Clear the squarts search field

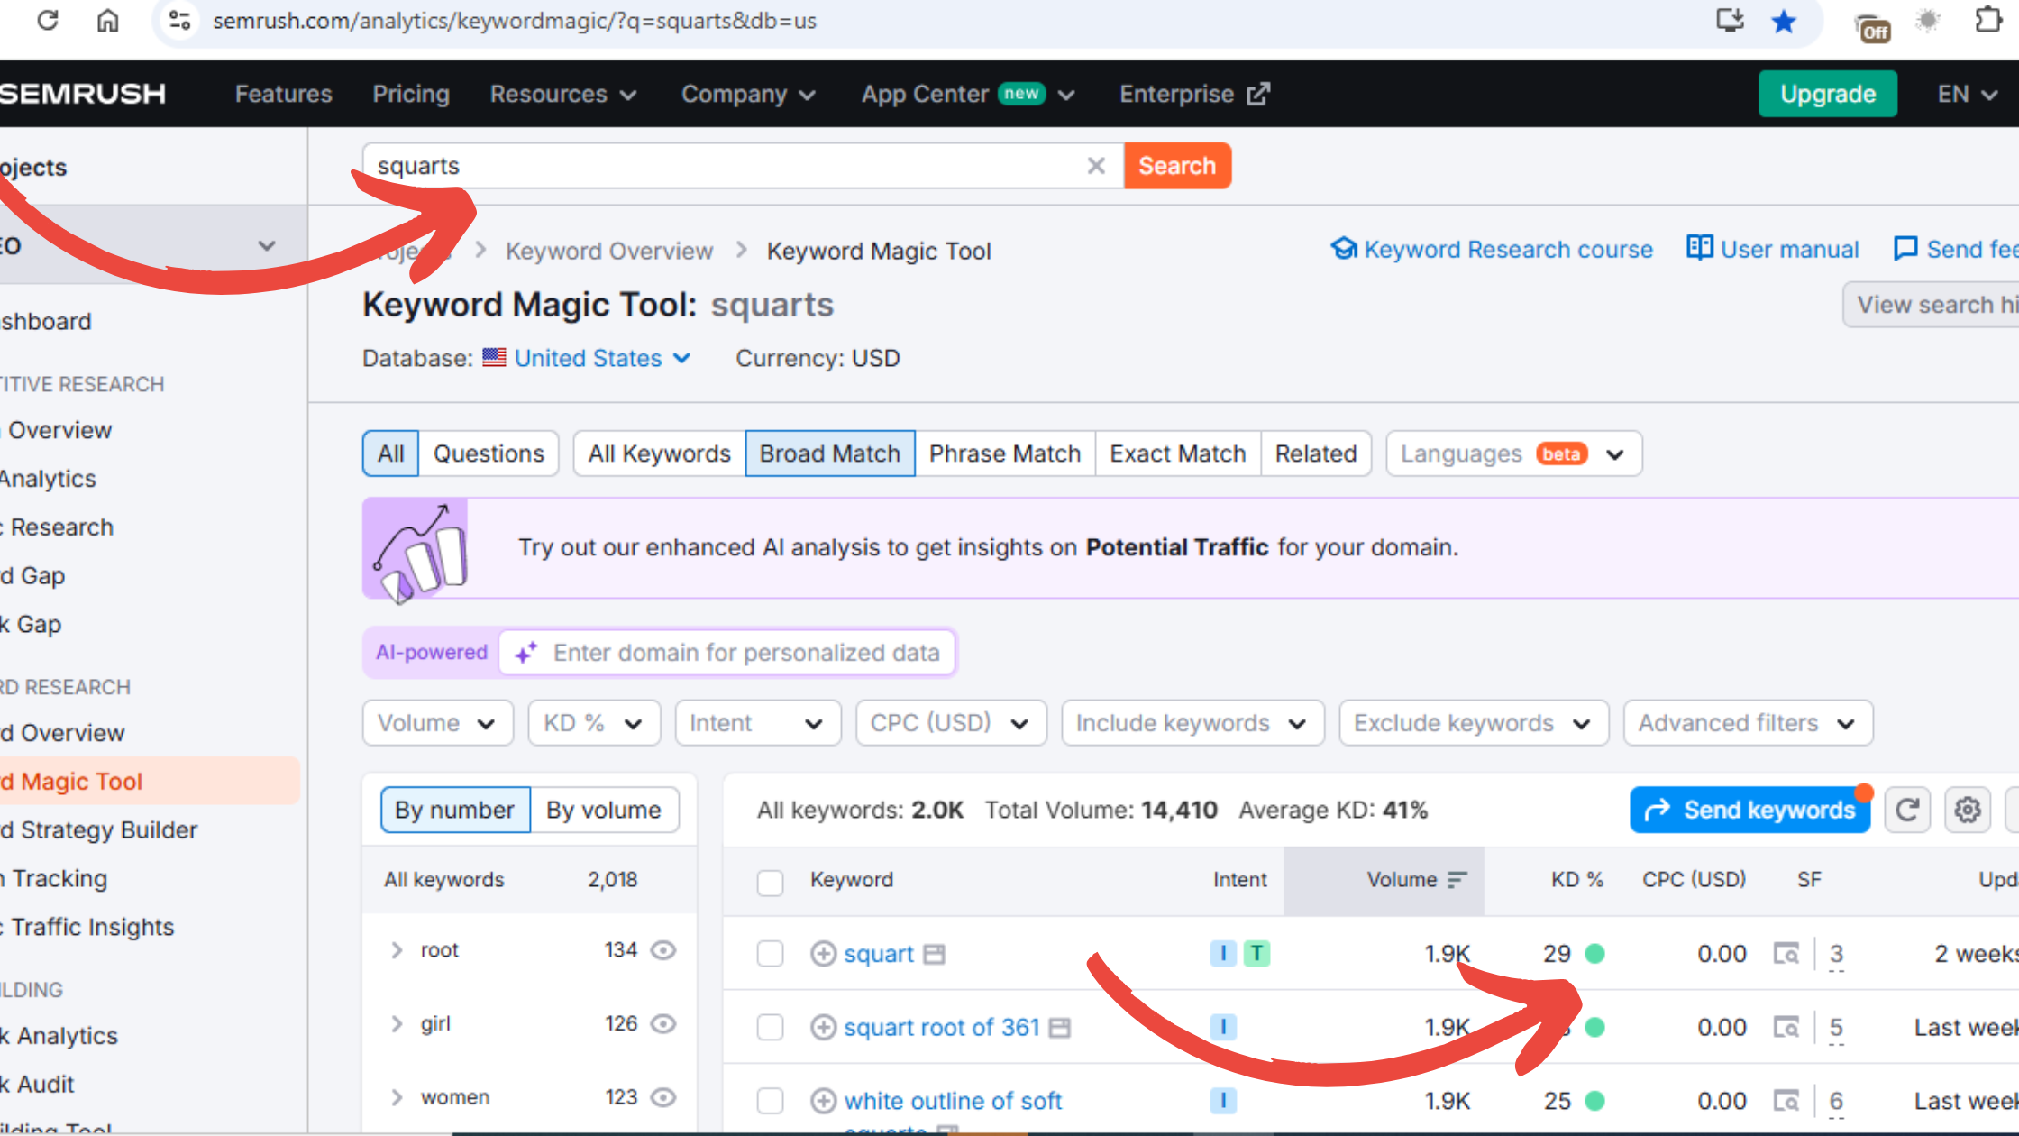click(1096, 166)
